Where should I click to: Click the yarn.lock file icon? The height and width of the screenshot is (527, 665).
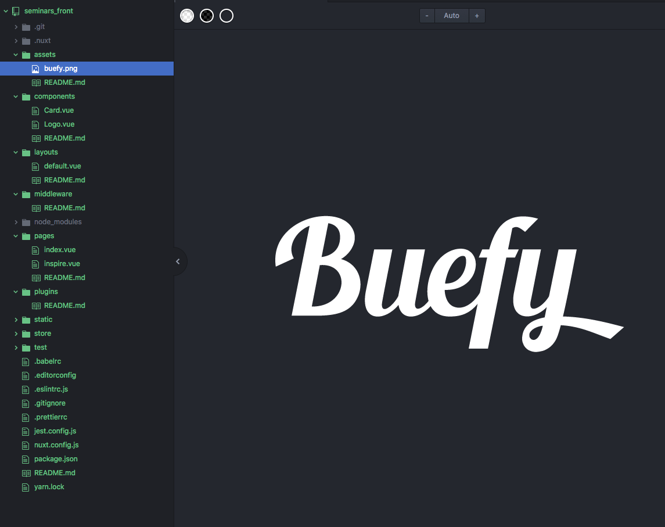pos(26,487)
